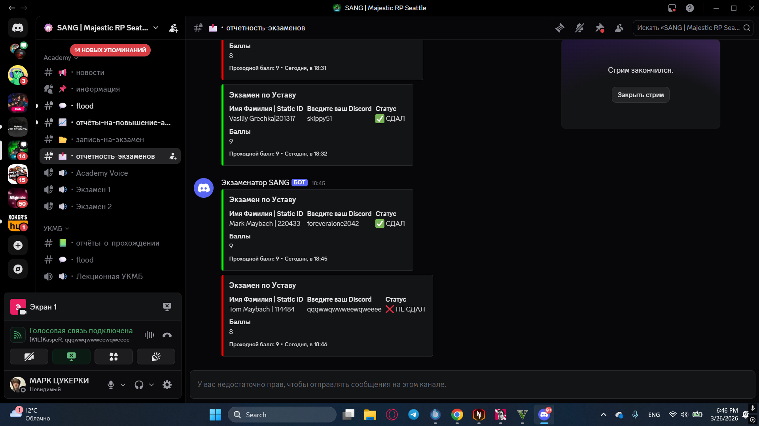The height and width of the screenshot is (426, 759).
Task: Click the Закрыть стрим button
Action: coord(640,95)
